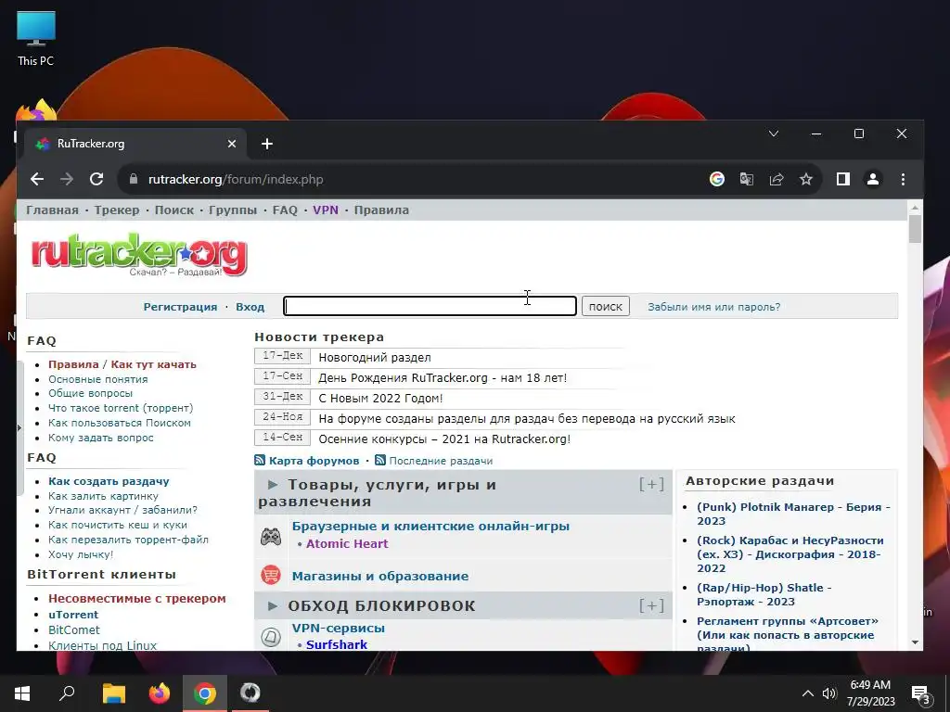This screenshot has height=712, width=950.
Task: Open Как создать раздачу FAQ link
Action: click(109, 481)
